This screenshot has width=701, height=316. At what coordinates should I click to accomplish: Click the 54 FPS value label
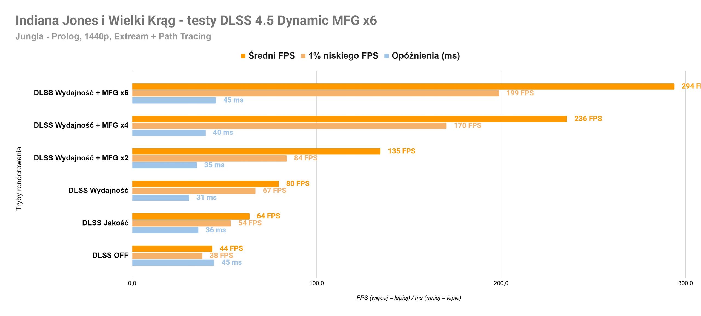point(250,223)
